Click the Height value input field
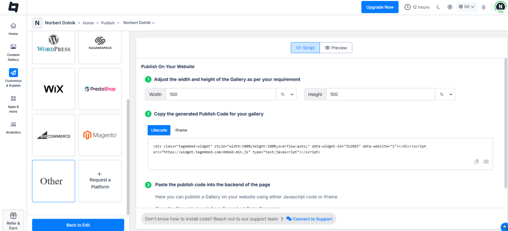The width and height of the screenshot is (508, 231). [x=381, y=94]
